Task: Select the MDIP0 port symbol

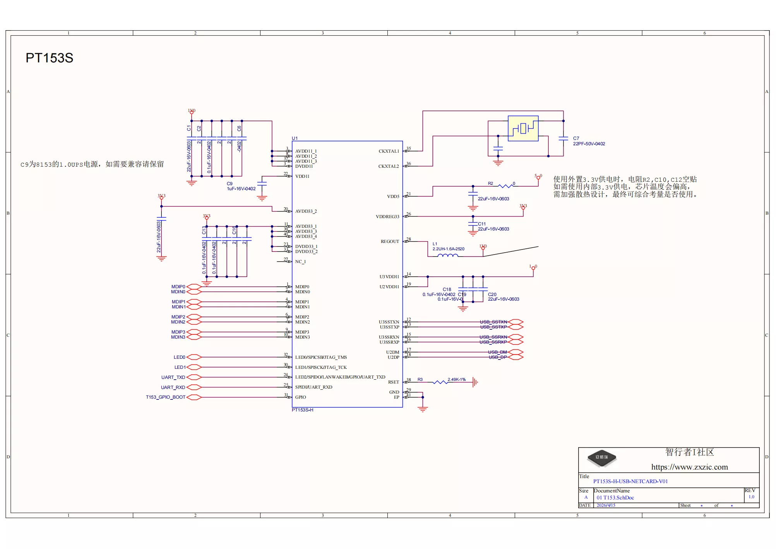Action: [x=194, y=287]
